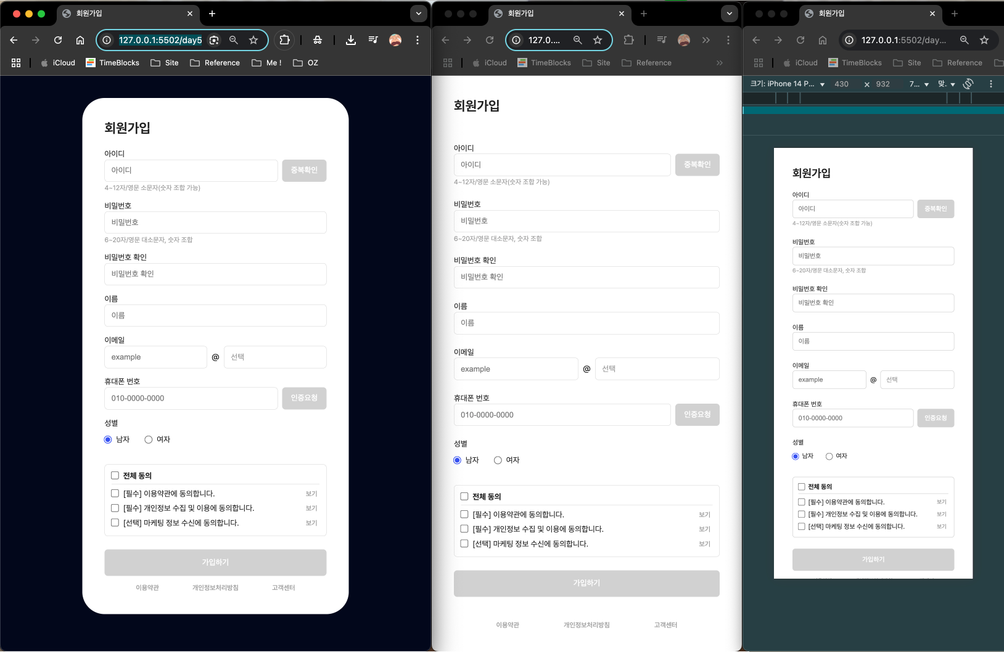The image size is (1004, 652).
Task: Click 인증요청 button in the middle form
Action: 697,415
